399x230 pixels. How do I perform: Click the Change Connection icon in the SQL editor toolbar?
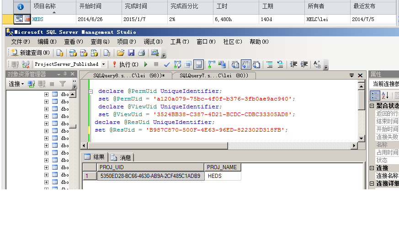coord(26,64)
